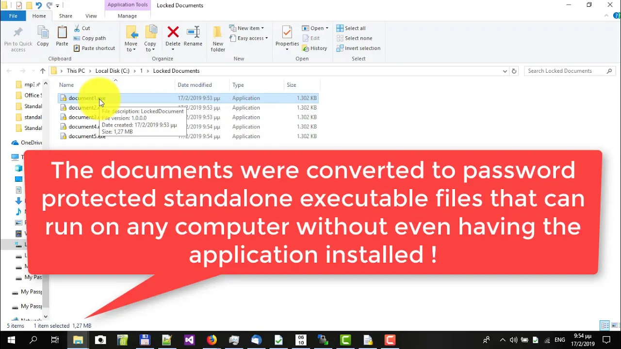
Task: Open Firefox from the taskbar
Action: point(212,340)
